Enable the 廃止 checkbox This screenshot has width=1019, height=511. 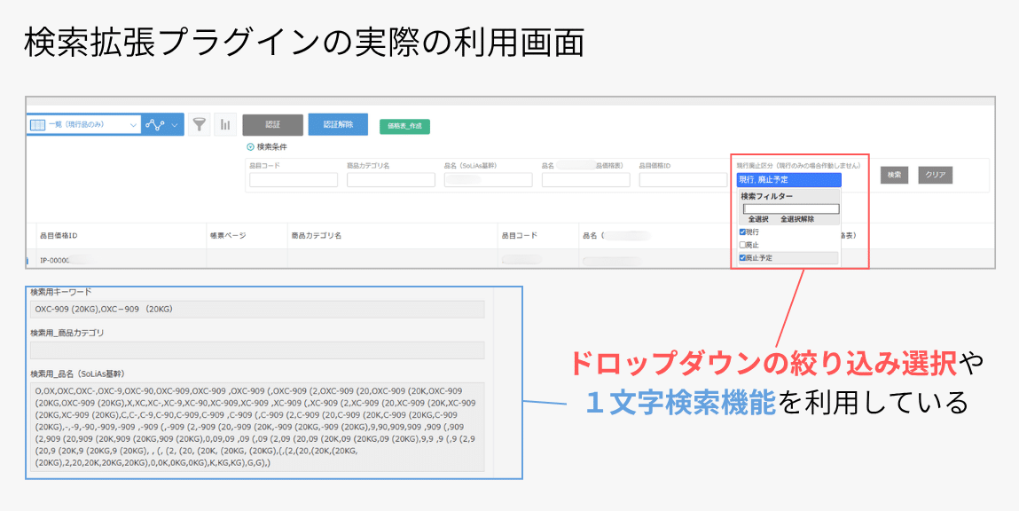coord(742,245)
